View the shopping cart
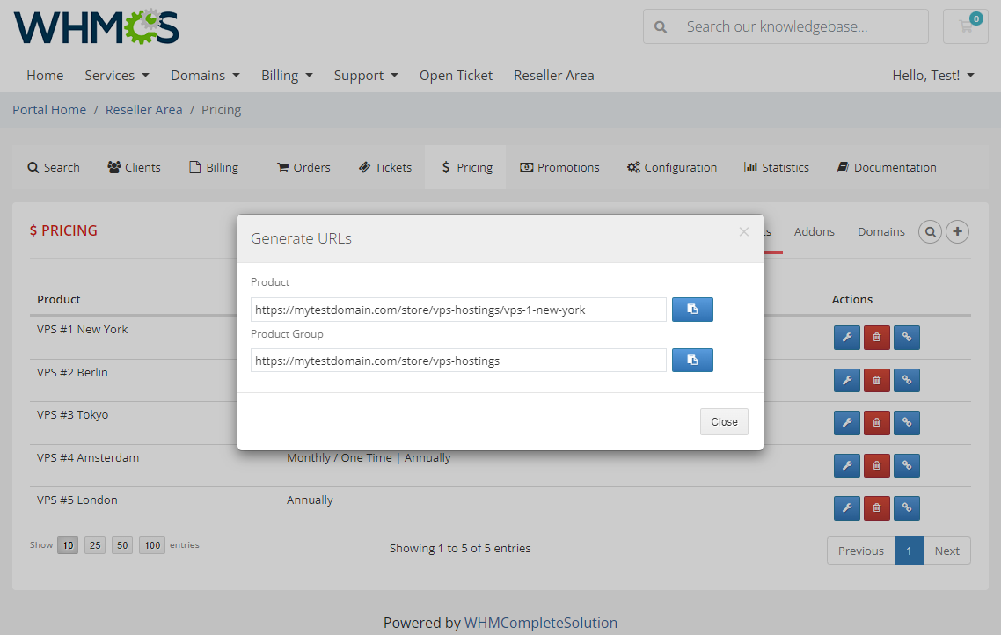 [x=965, y=26]
